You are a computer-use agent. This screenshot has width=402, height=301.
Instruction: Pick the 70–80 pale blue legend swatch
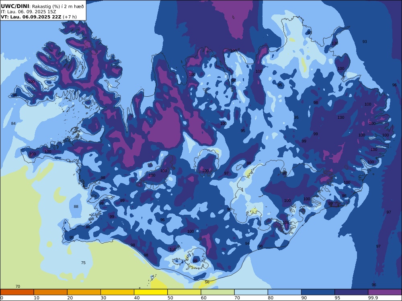[x=251, y=292]
